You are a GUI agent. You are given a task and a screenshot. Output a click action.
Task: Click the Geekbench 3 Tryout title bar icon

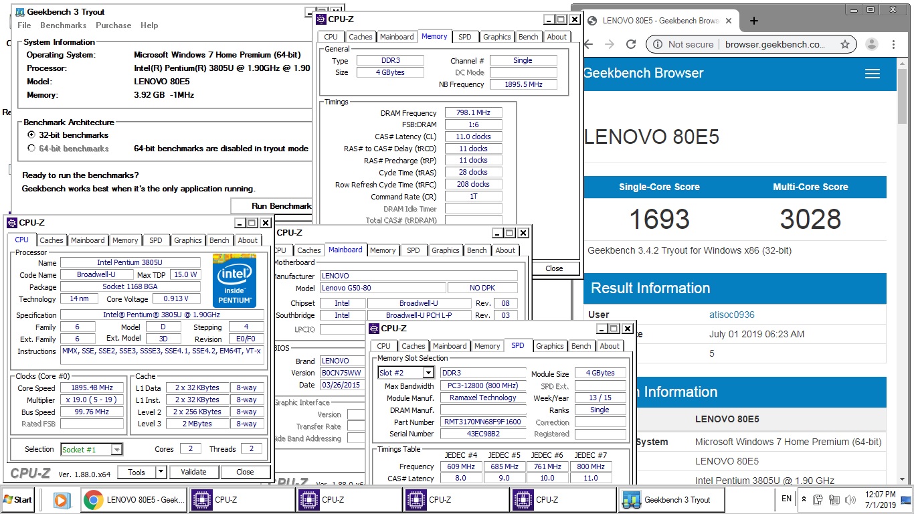click(19, 12)
